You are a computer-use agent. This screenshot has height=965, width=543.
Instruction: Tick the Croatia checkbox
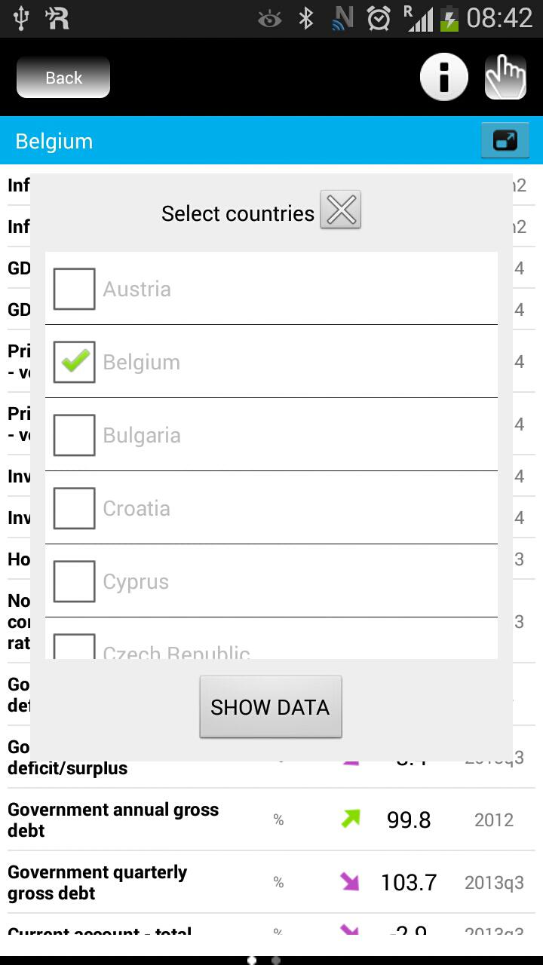tap(74, 508)
